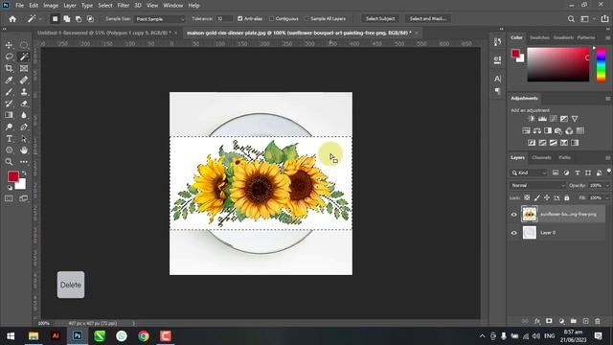Select the Gradient tool
The width and height of the screenshot is (613, 345).
[9, 115]
